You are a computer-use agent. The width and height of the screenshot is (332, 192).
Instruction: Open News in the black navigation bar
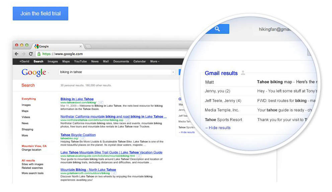coord(95,62)
